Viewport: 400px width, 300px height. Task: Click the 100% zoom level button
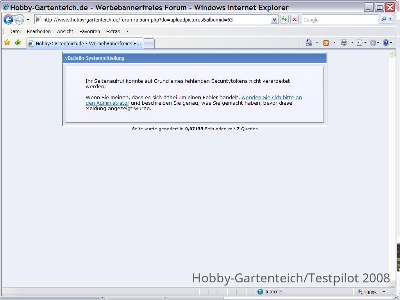tap(367, 292)
